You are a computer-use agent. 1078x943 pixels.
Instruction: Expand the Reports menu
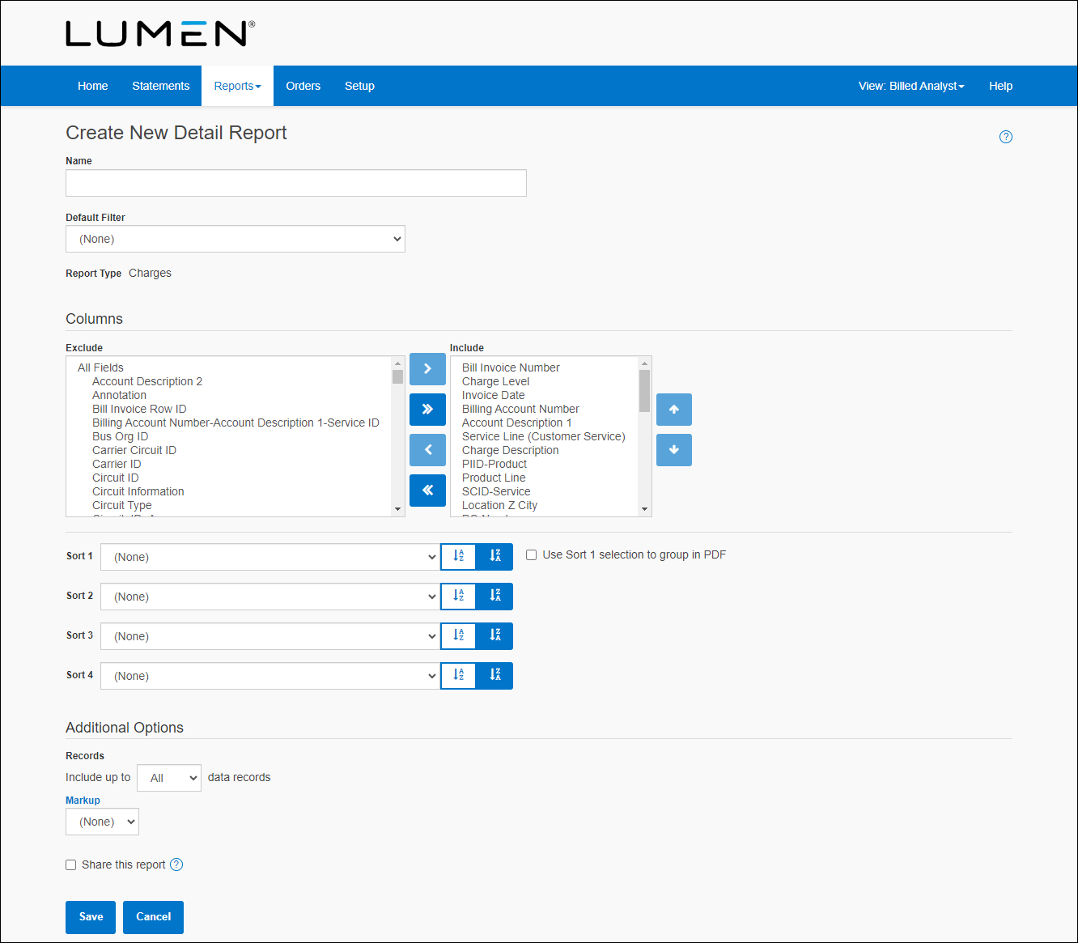tap(238, 86)
